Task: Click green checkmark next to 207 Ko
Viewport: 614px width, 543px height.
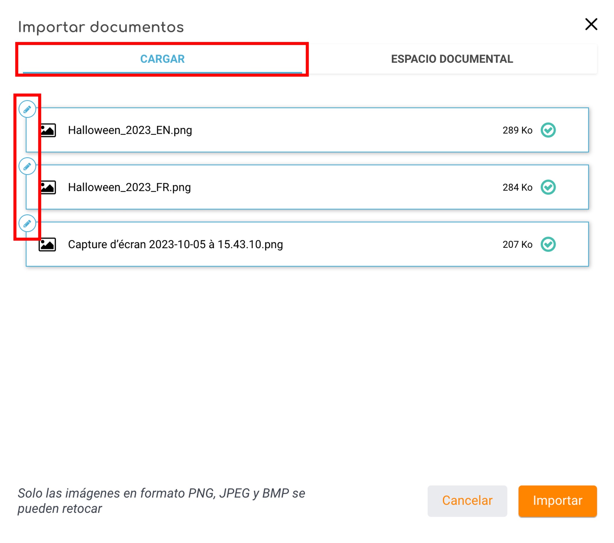Action: coord(548,244)
